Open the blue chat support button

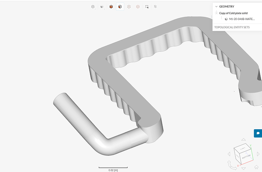[258, 133]
